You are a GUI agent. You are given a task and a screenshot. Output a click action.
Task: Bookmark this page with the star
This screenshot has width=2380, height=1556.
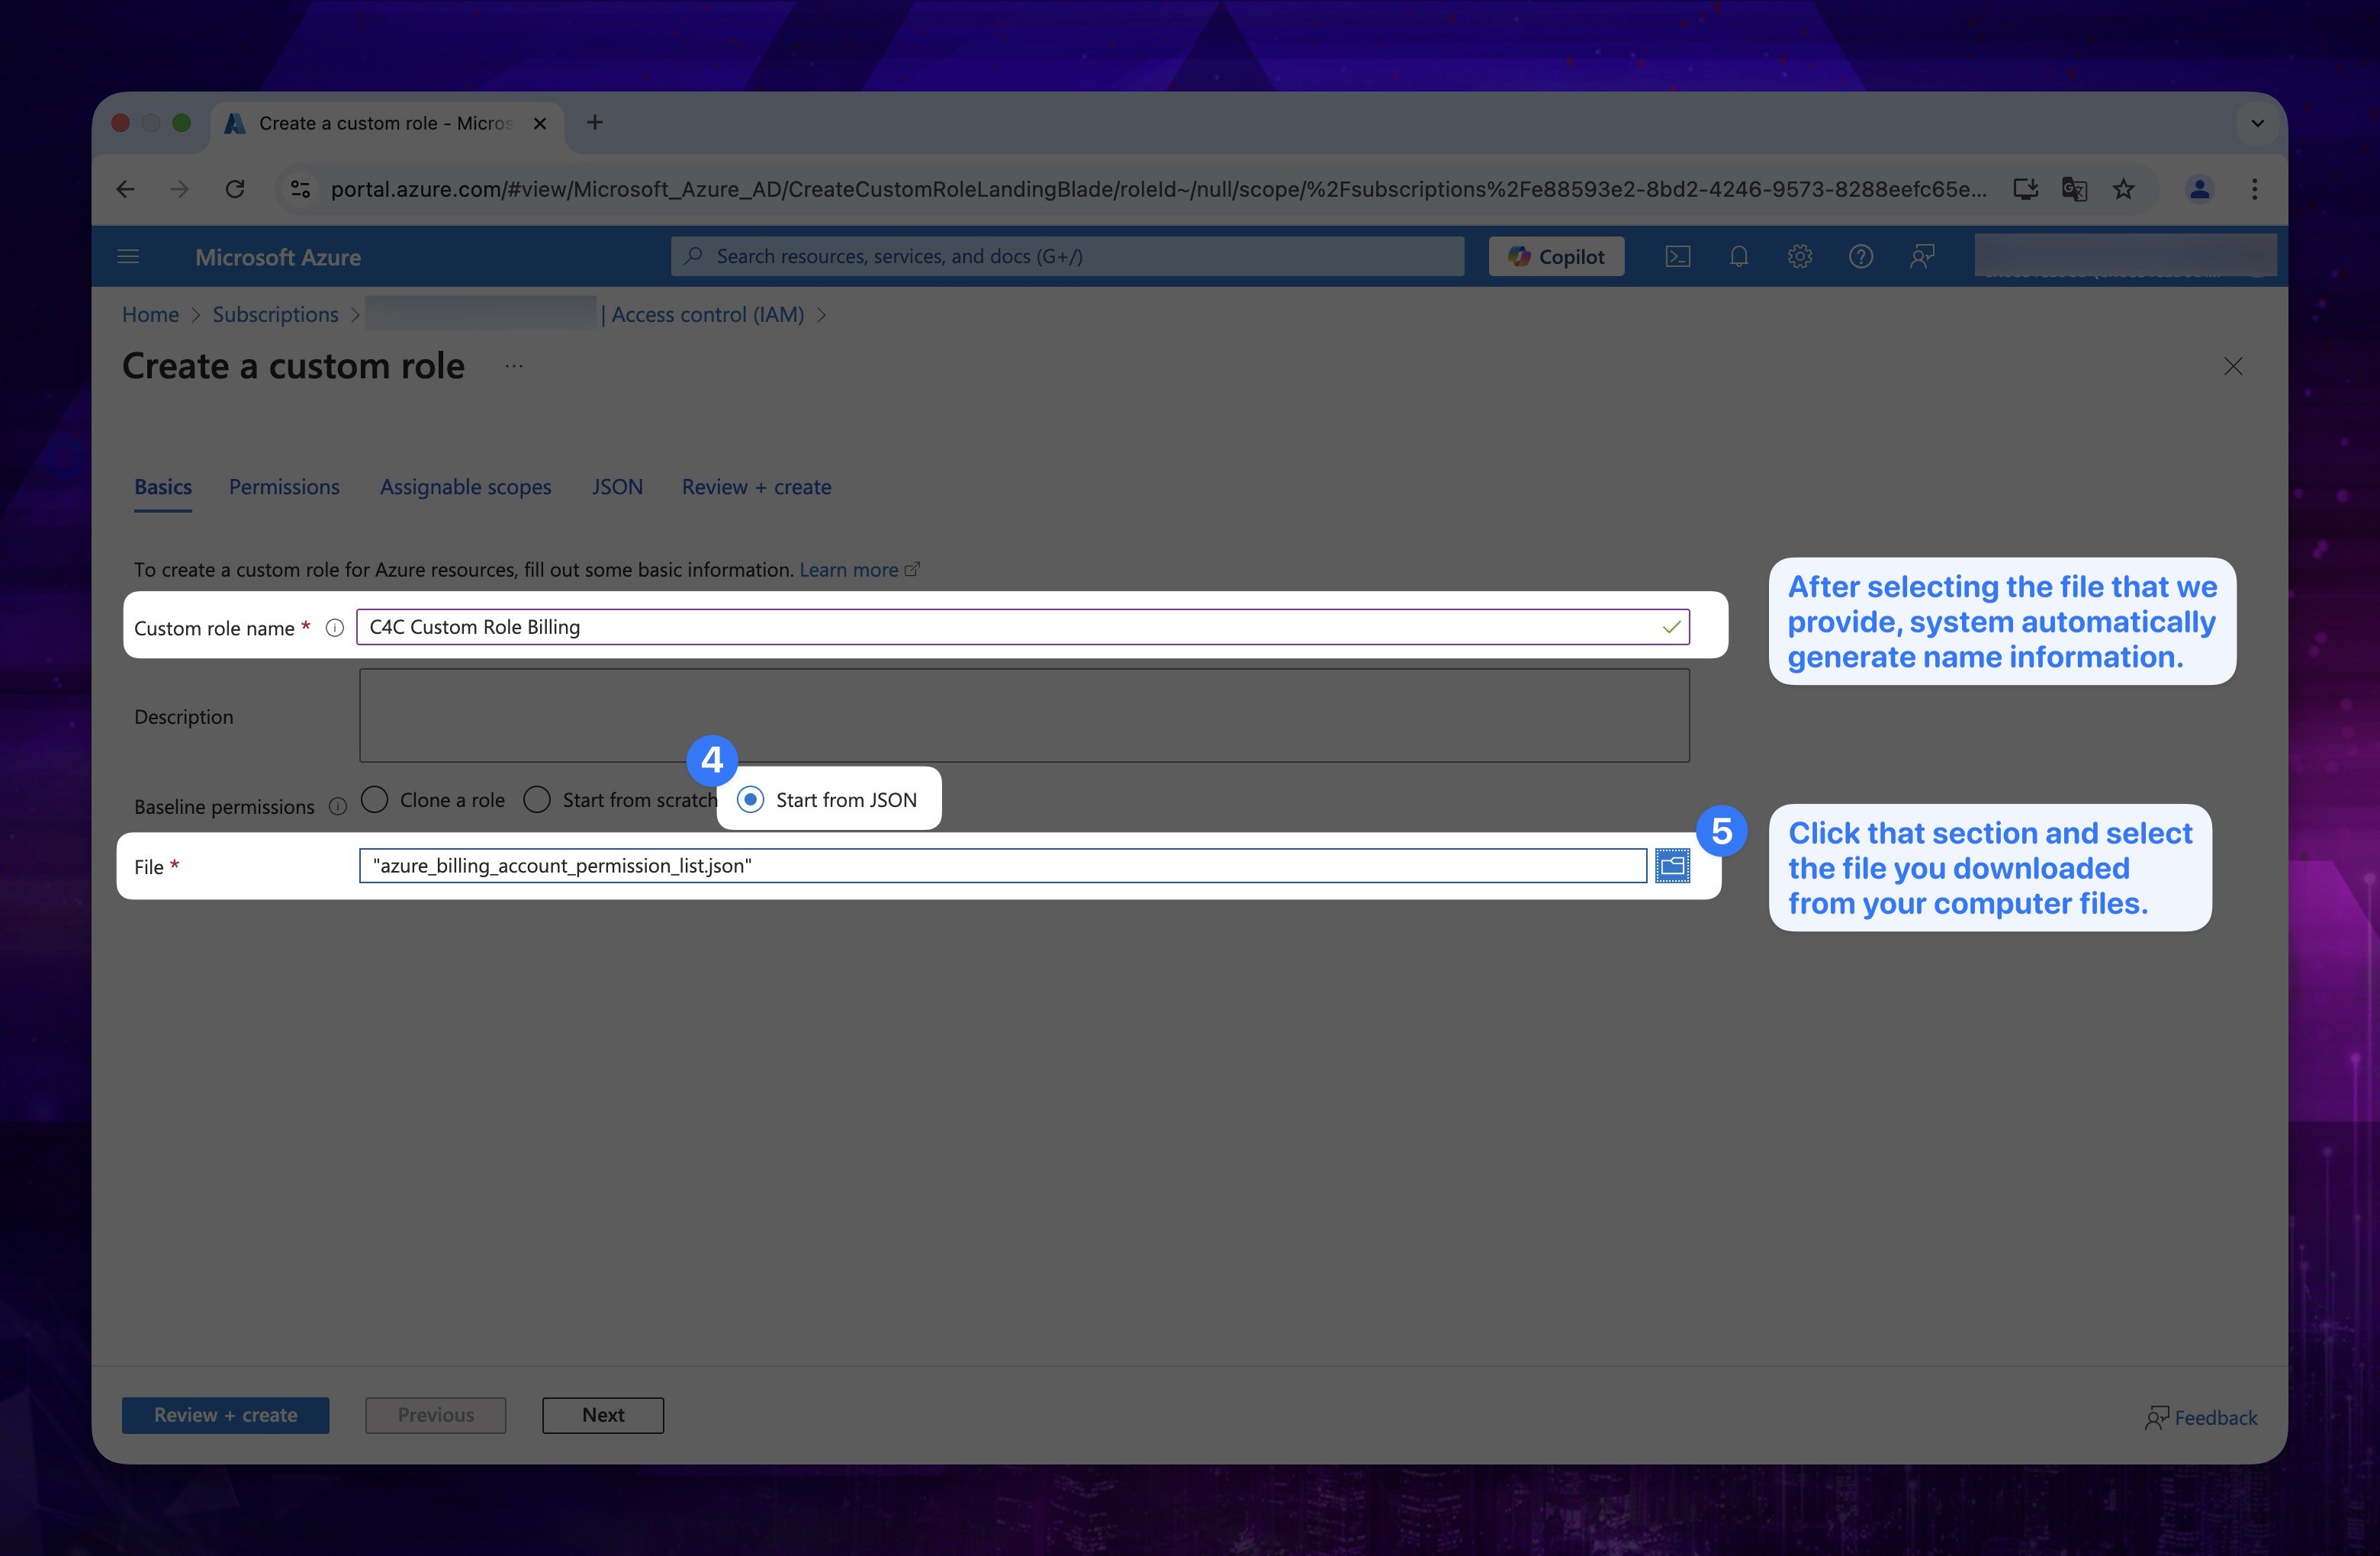tap(2124, 189)
